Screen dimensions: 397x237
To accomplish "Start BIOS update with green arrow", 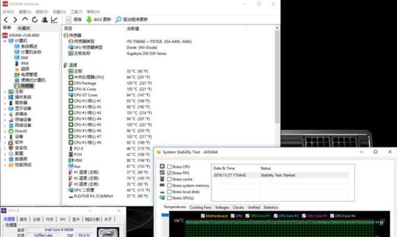I will tap(89, 20).
